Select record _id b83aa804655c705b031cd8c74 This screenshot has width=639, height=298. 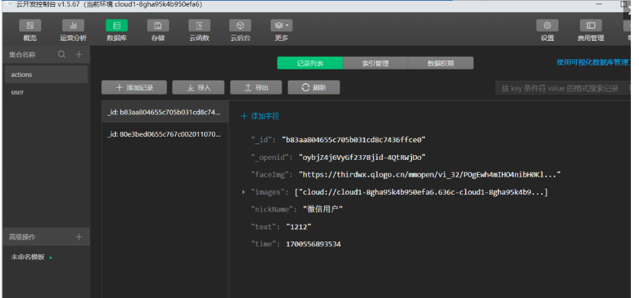pos(165,112)
